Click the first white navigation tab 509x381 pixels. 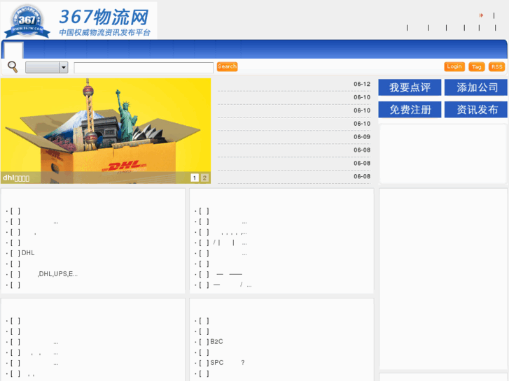(13, 50)
